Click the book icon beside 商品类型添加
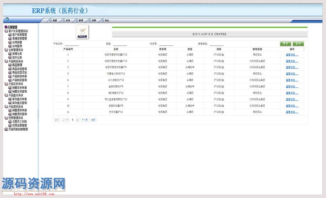 pos(10,72)
